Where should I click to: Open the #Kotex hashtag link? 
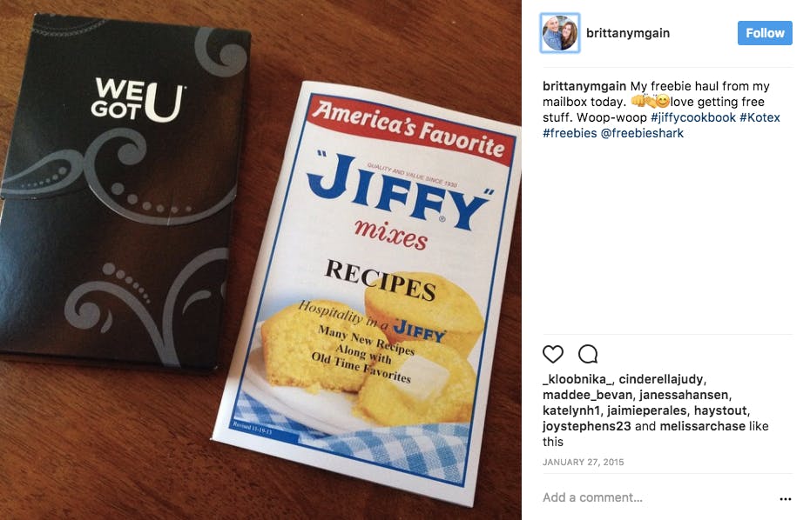click(x=759, y=117)
